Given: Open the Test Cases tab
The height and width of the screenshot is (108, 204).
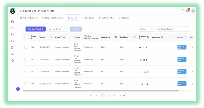Looking at the screenshot, I should click(x=88, y=18).
